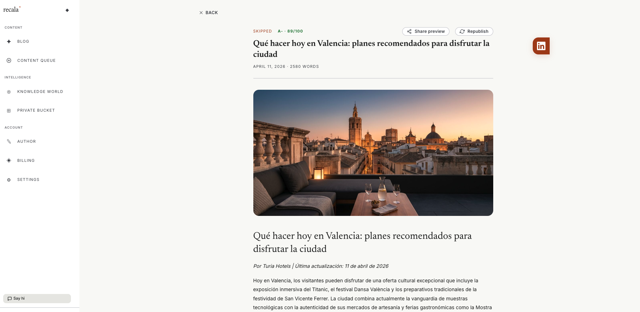The height and width of the screenshot is (312, 640).
Task: Click the recala logo
Action: (12, 10)
